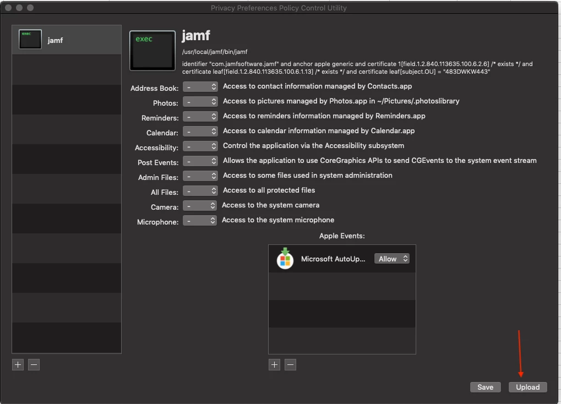
Task: Minimize the window with the middle title button
Action: 19,8
